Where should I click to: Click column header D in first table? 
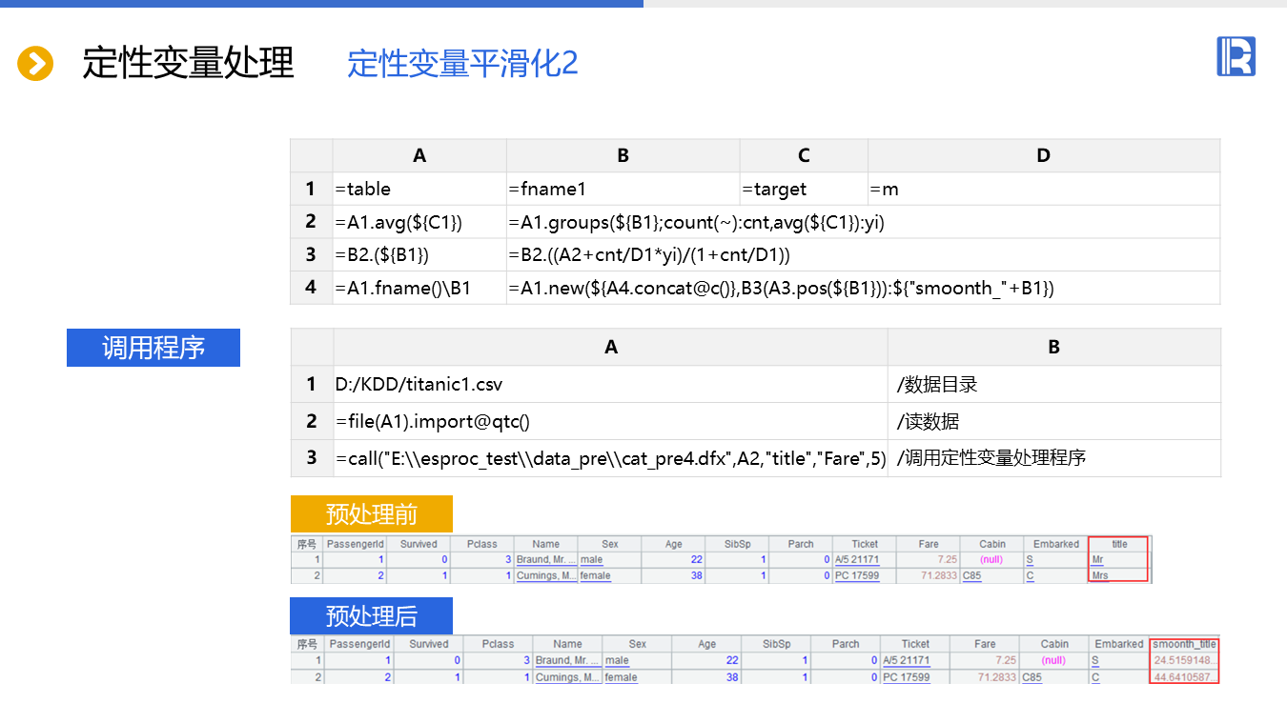pyautogui.click(x=1043, y=156)
